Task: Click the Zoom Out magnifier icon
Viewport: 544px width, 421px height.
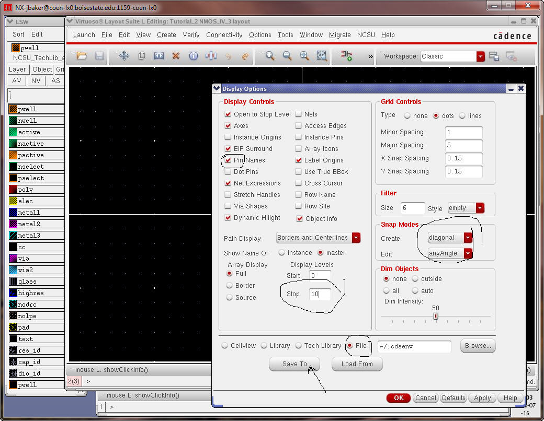Action: point(287,56)
